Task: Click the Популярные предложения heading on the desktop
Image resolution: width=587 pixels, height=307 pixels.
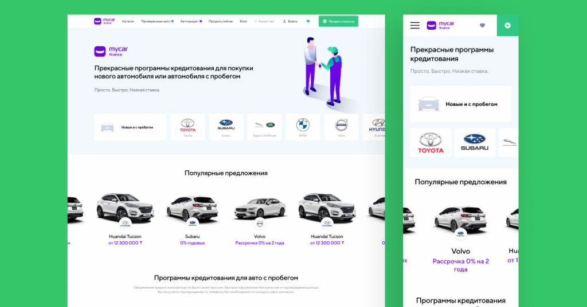Action: [x=226, y=173]
